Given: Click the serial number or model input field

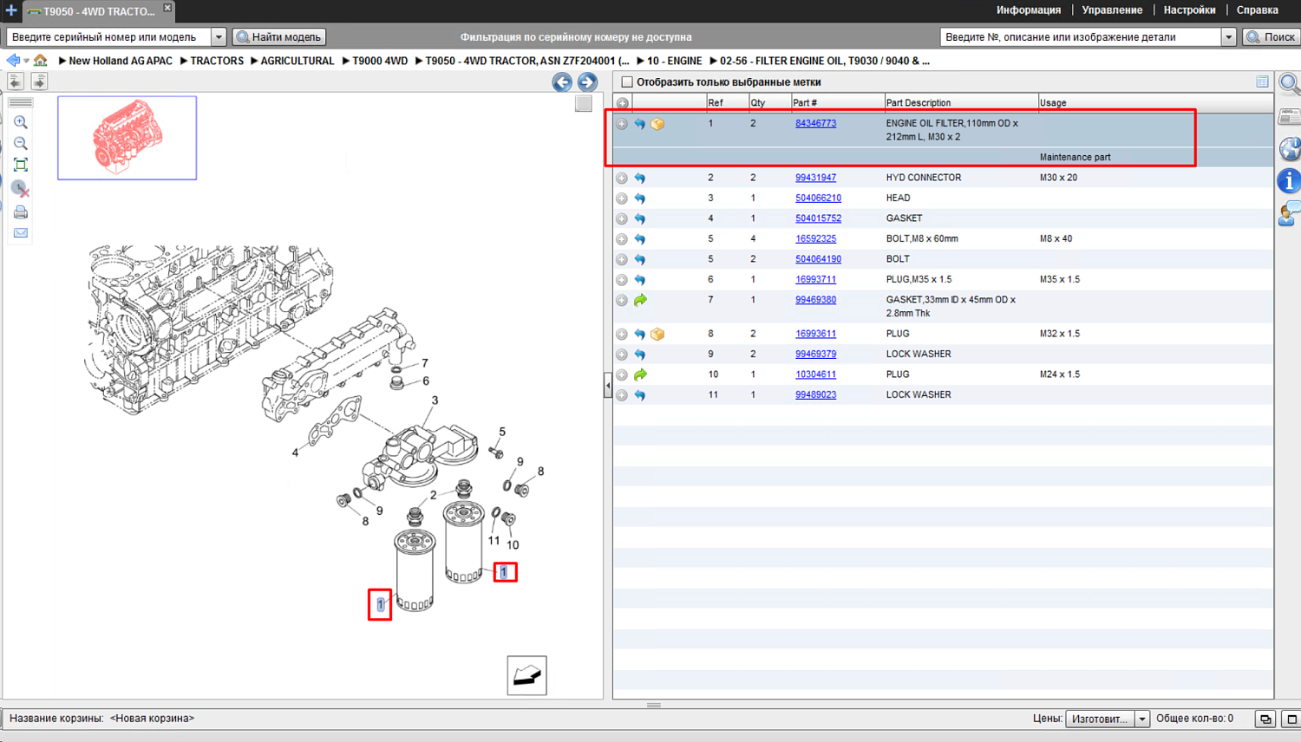Looking at the screenshot, I should [109, 37].
